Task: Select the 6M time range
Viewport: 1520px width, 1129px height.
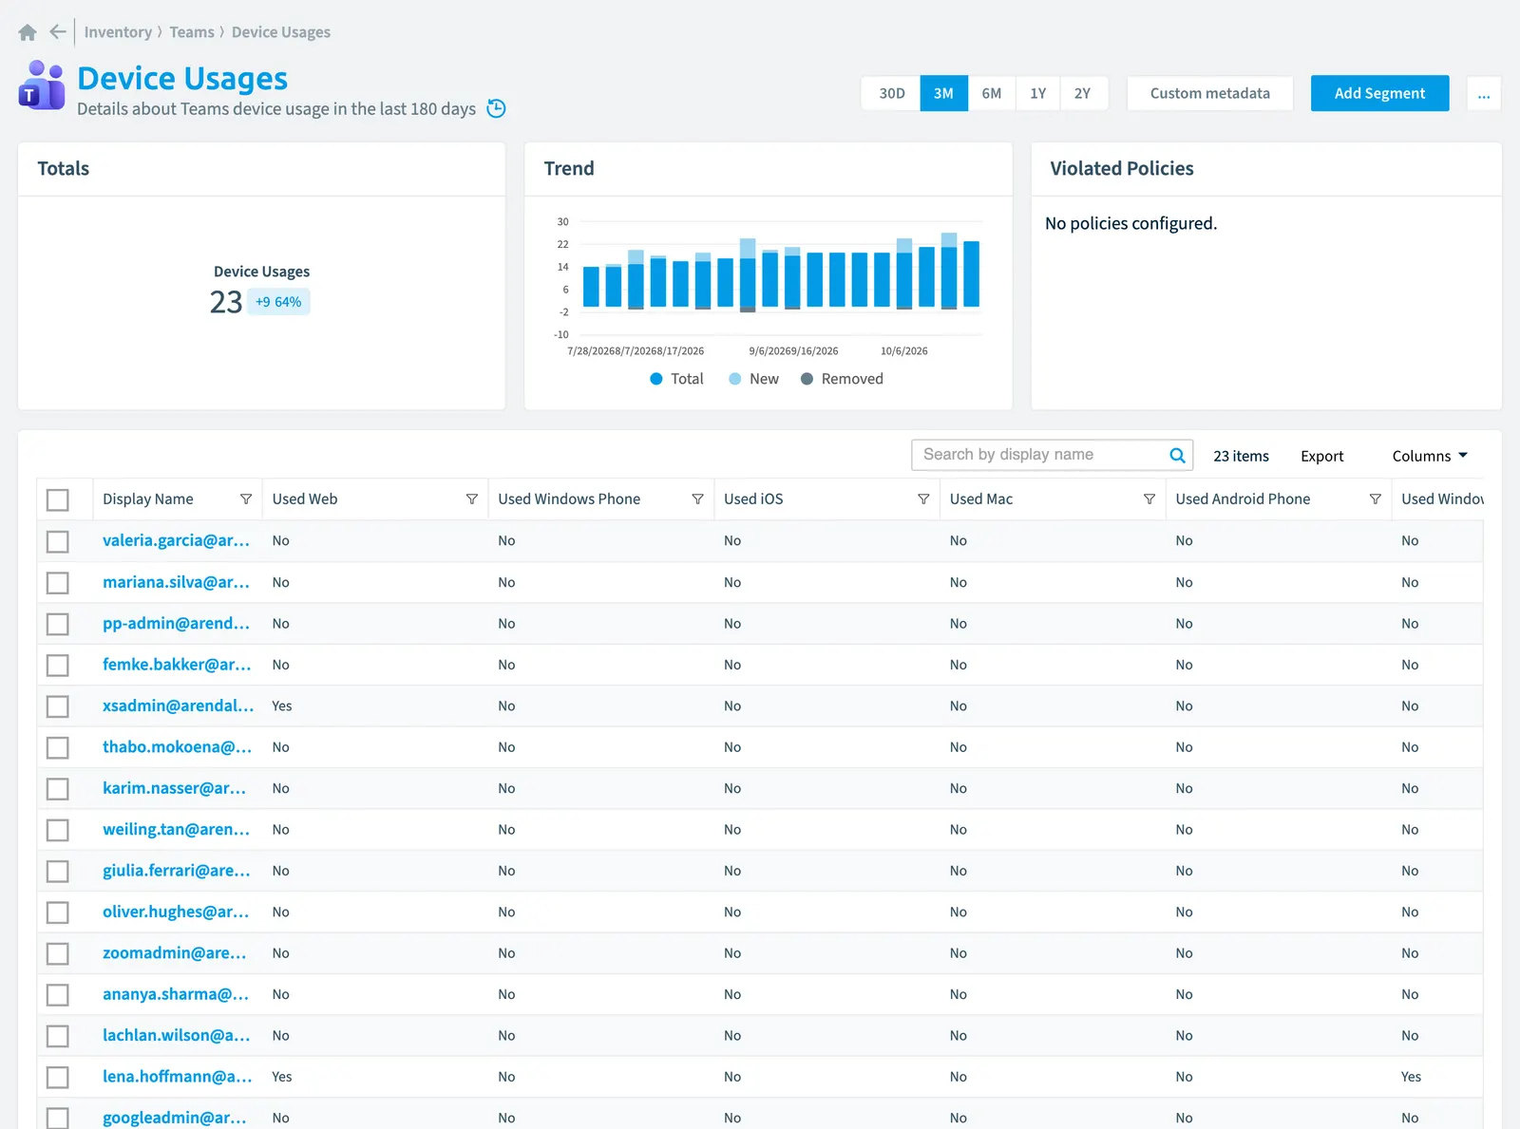Action: point(992,93)
